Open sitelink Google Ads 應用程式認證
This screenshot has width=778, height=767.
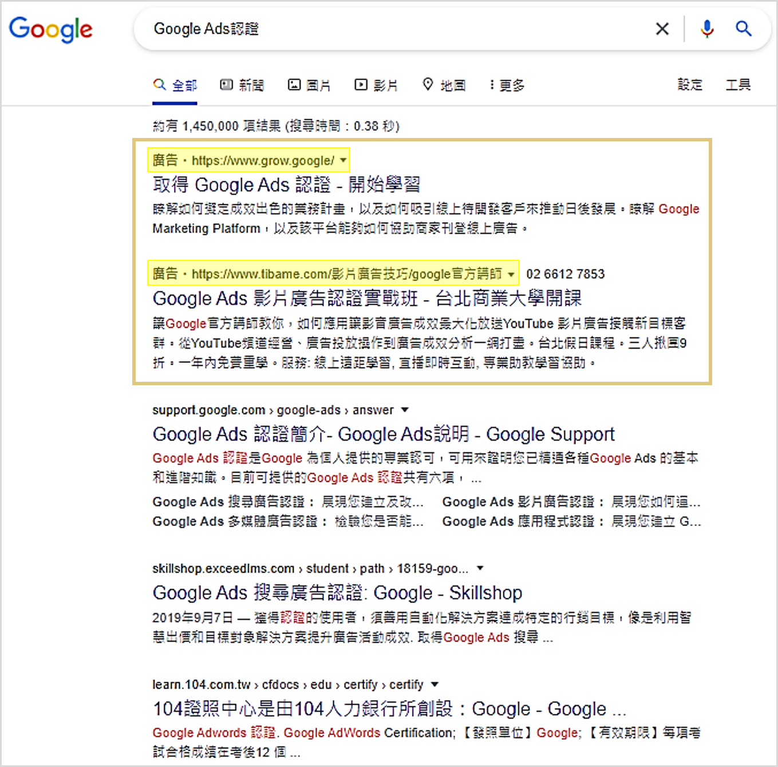point(524,521)
